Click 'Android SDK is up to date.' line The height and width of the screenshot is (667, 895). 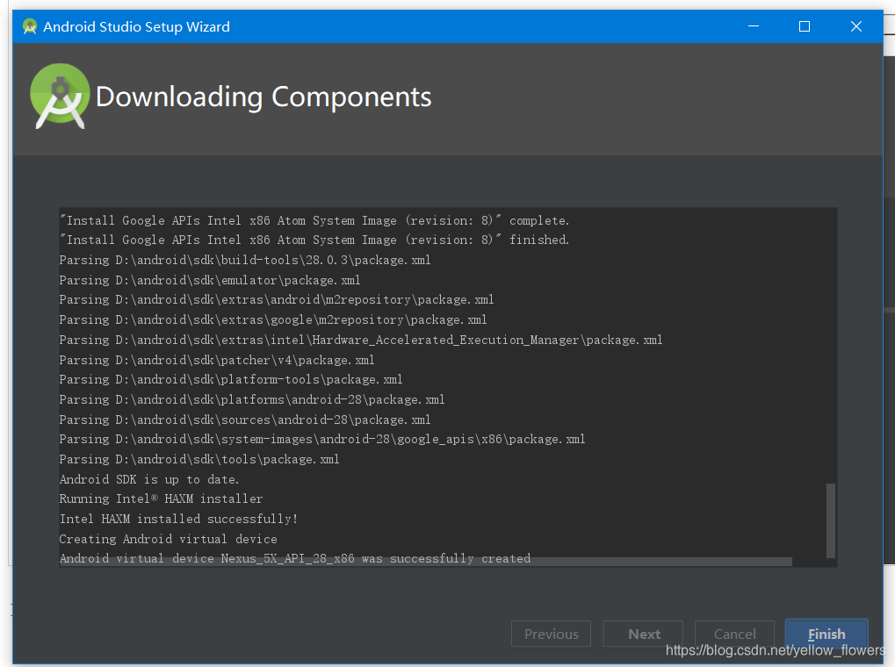[x=149, y=479]
